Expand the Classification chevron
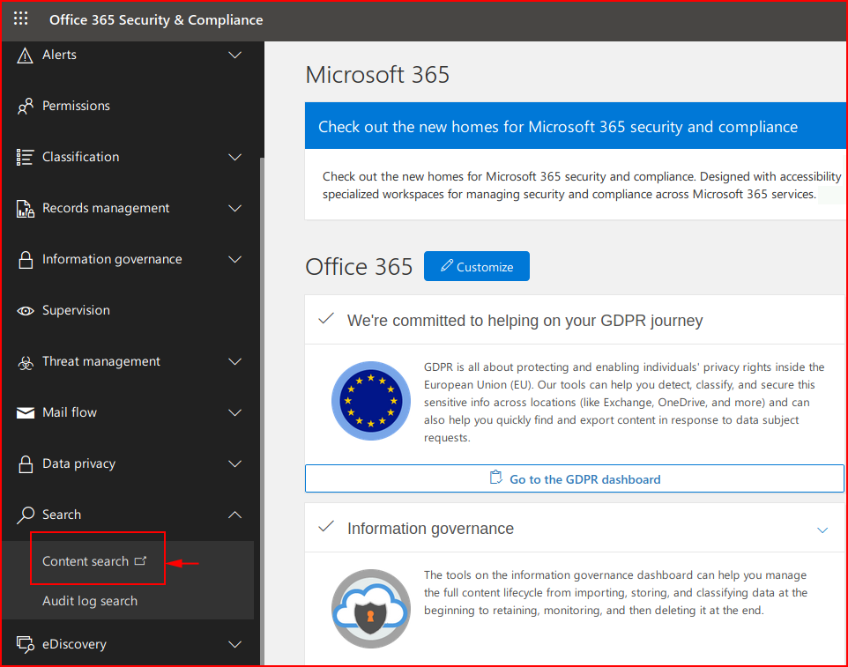 (234, 158)
